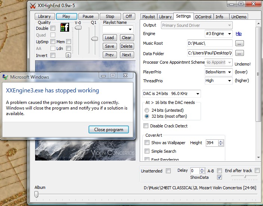This screenshot has width=263, height=206.
Task: Check Disable Crack Detect
Action: (146, 126)
